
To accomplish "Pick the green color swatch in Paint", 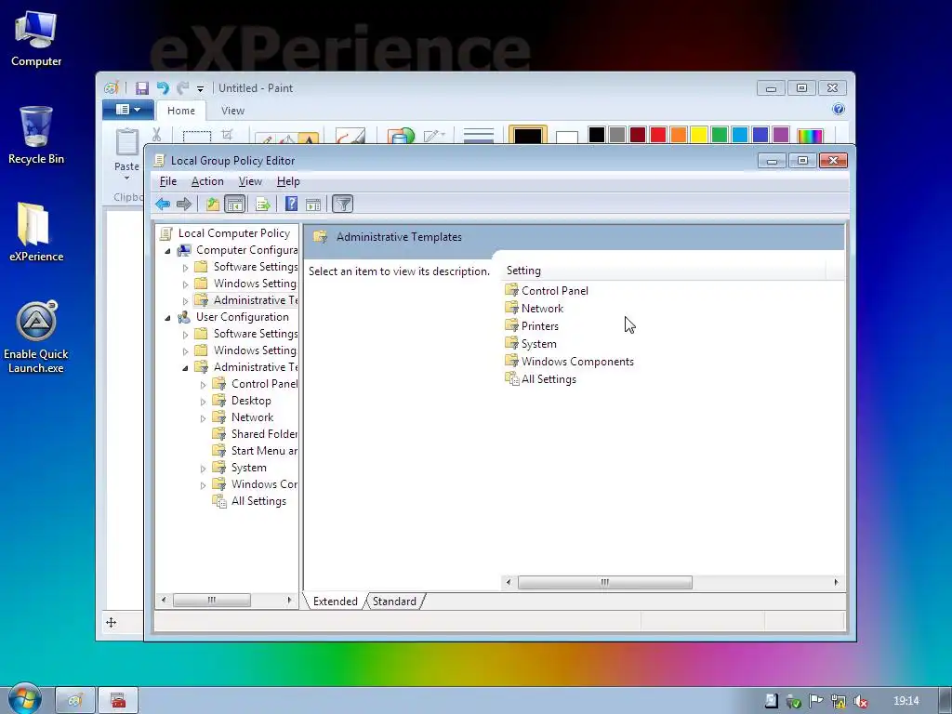I will tap(720, 134).
